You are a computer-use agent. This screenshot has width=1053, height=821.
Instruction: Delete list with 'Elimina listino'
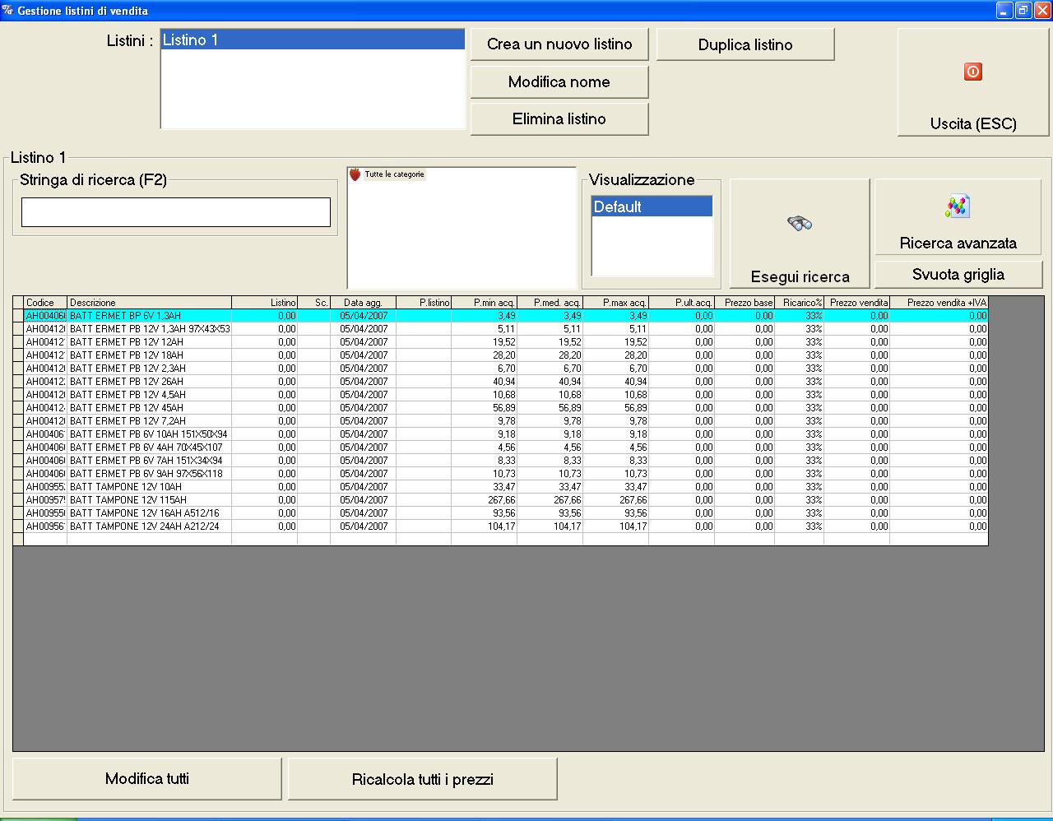pyautogui.click(x=559, y=119)
